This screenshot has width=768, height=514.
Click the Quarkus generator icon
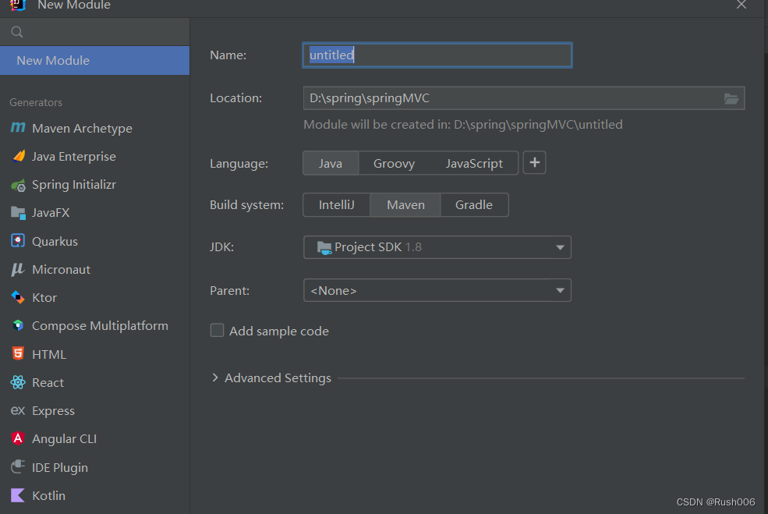[18, 241]
